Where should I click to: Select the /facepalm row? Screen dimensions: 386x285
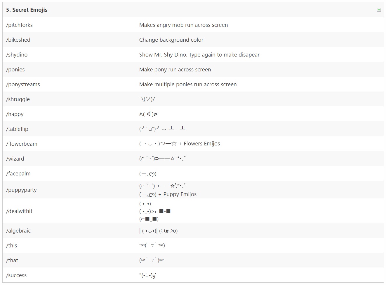pyautogui.click(x=18, y=173)
